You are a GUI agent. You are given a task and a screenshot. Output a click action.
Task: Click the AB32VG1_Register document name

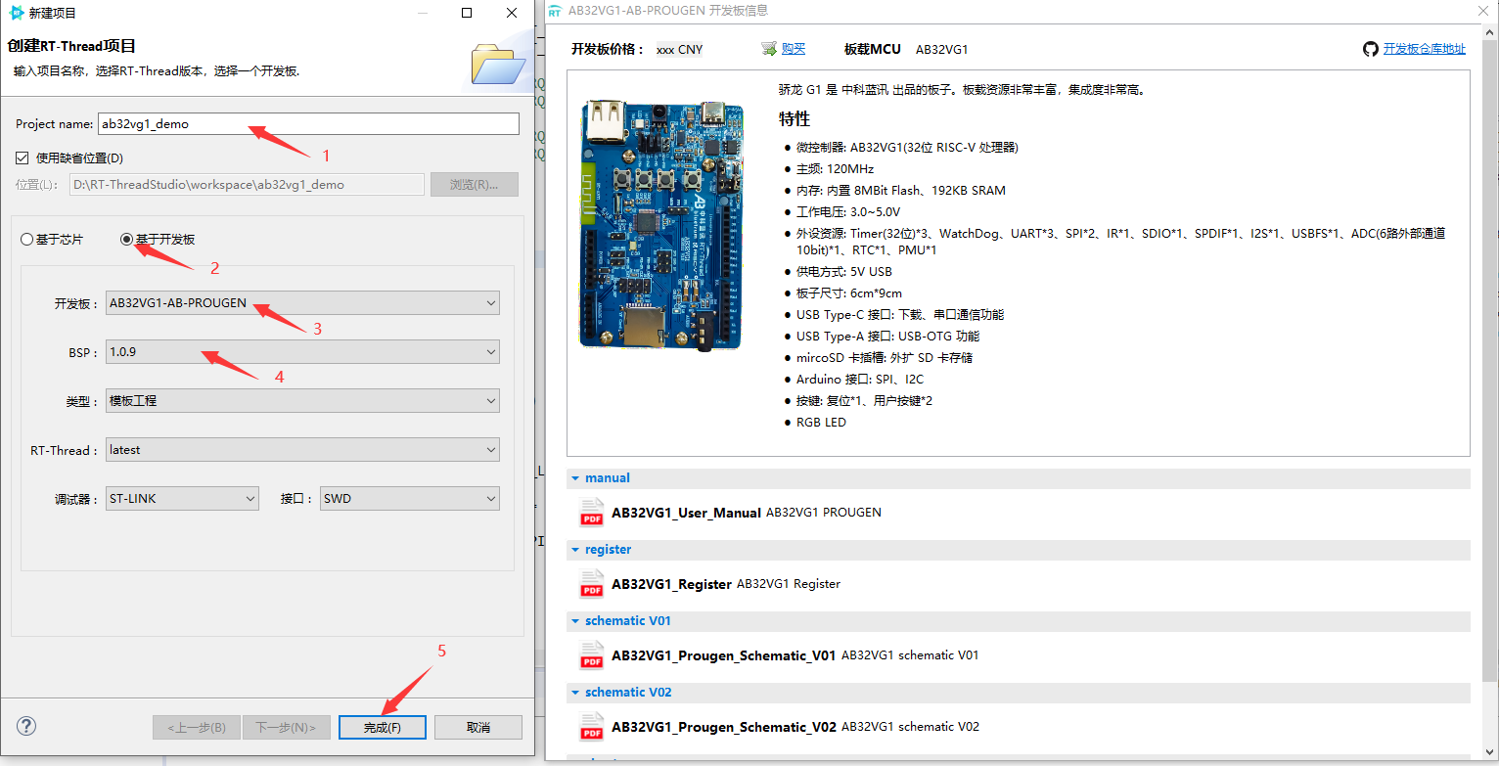click(671, 584)
